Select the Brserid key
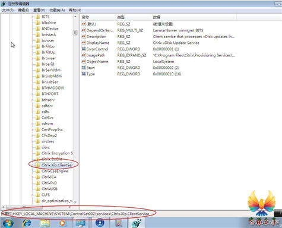 pos(48,64)
